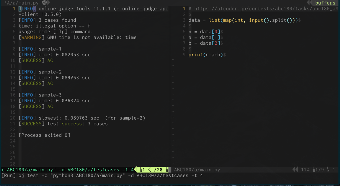Click the "b = data[2]" line
Viewport: 340px width, 186px height.
click(204, 43)
